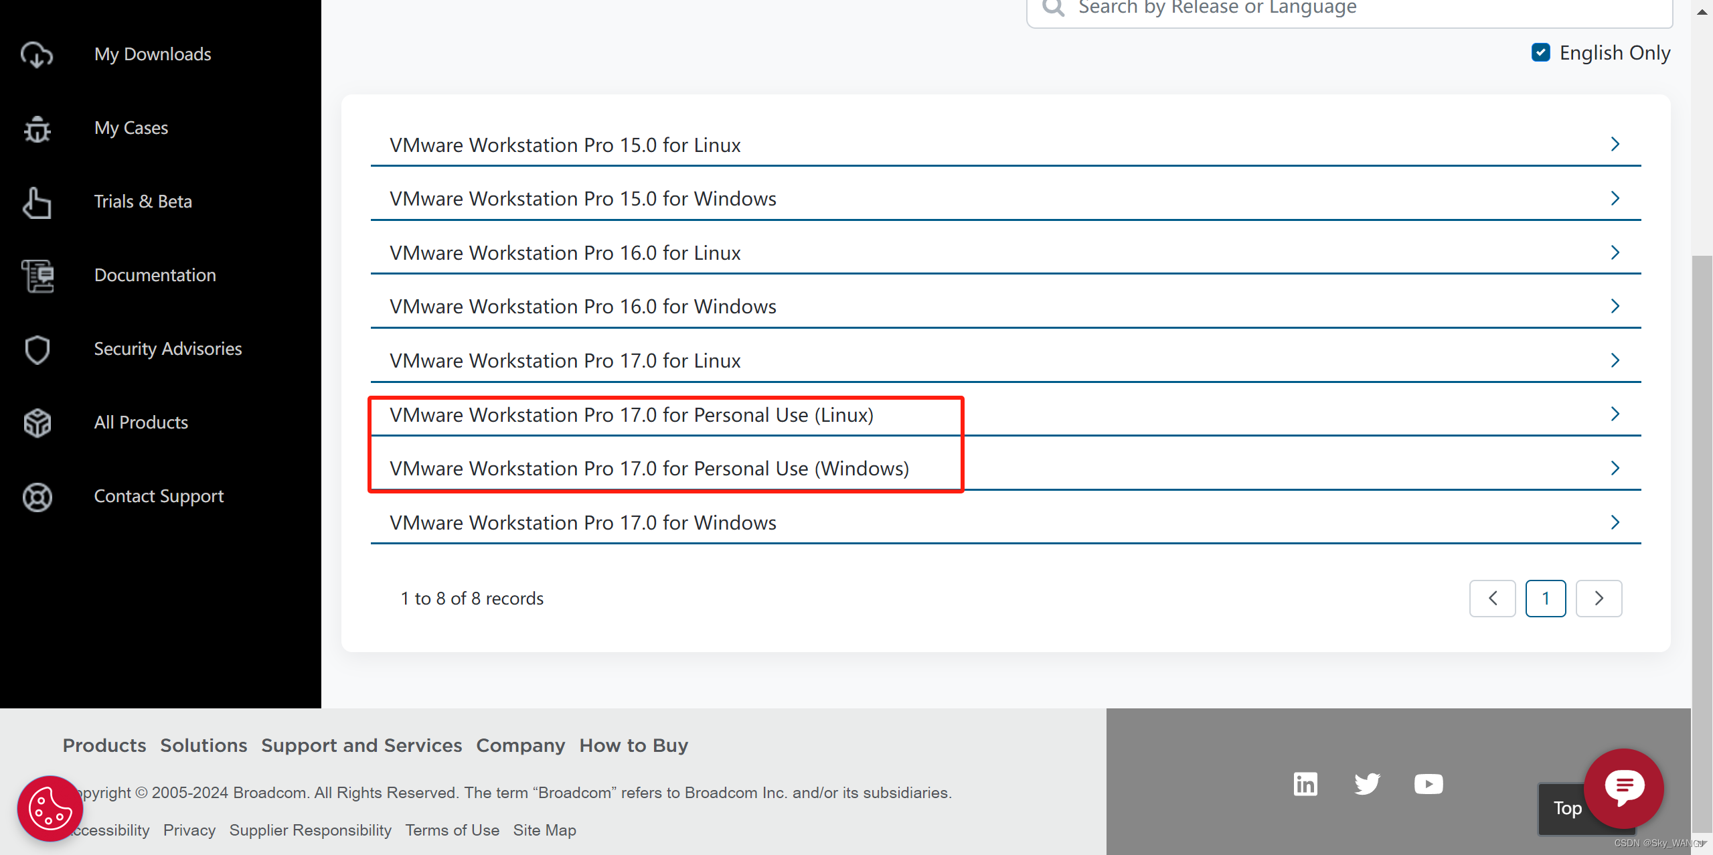Click the Trials & Beta hand icon
This screenshot has width=1713, height=855.
pyautogui.click(x=37, y=202)
